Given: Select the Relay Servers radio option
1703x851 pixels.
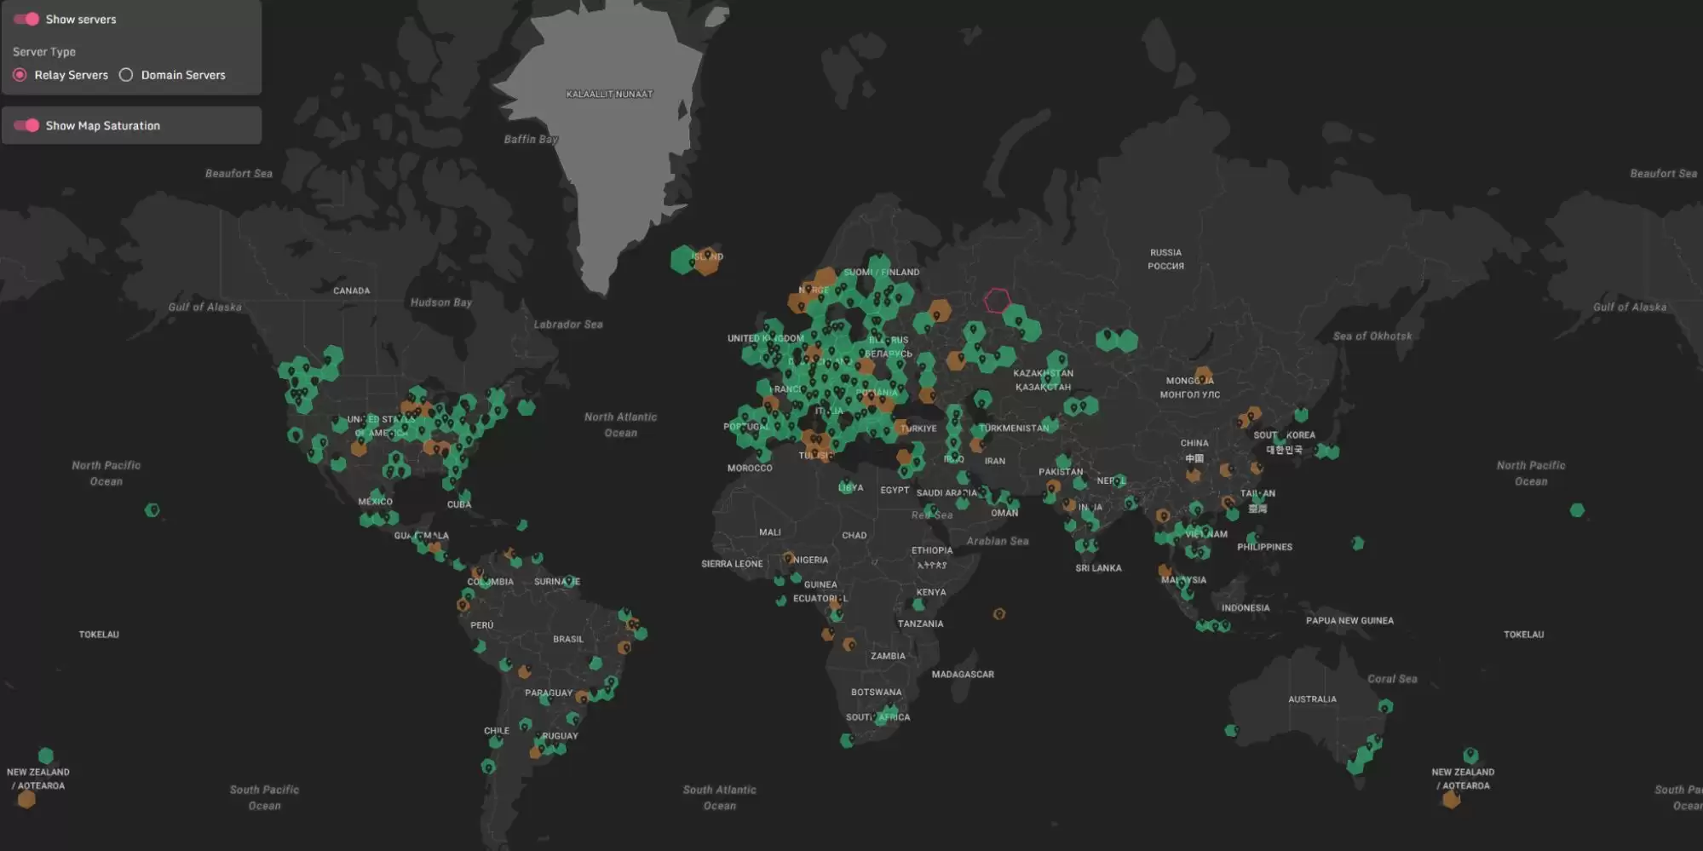Looking at the screenshot, I should pyautogui.click(x=20, y=75).
